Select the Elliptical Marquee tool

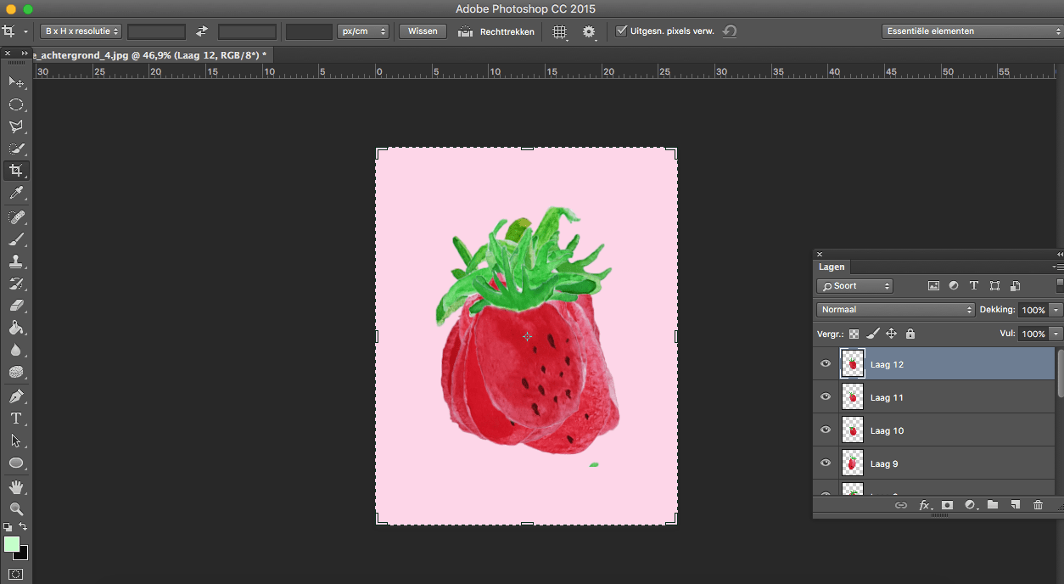pos(15,104)
